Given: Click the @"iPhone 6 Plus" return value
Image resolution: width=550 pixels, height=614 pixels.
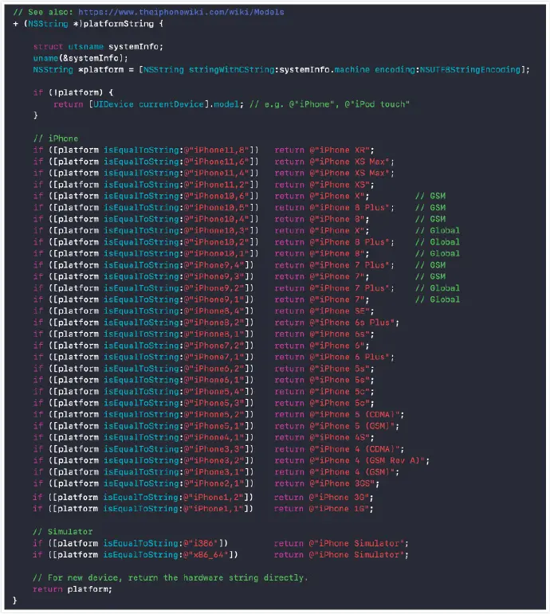Looking at the screenshot, I should (x=350, y=357).
